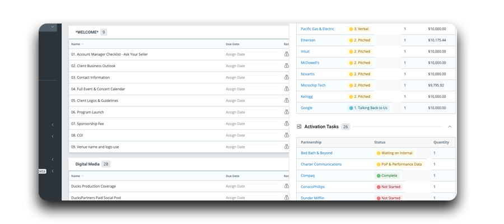
Task: Click money bag icon in COI row
Action: (x=286, y=136)
